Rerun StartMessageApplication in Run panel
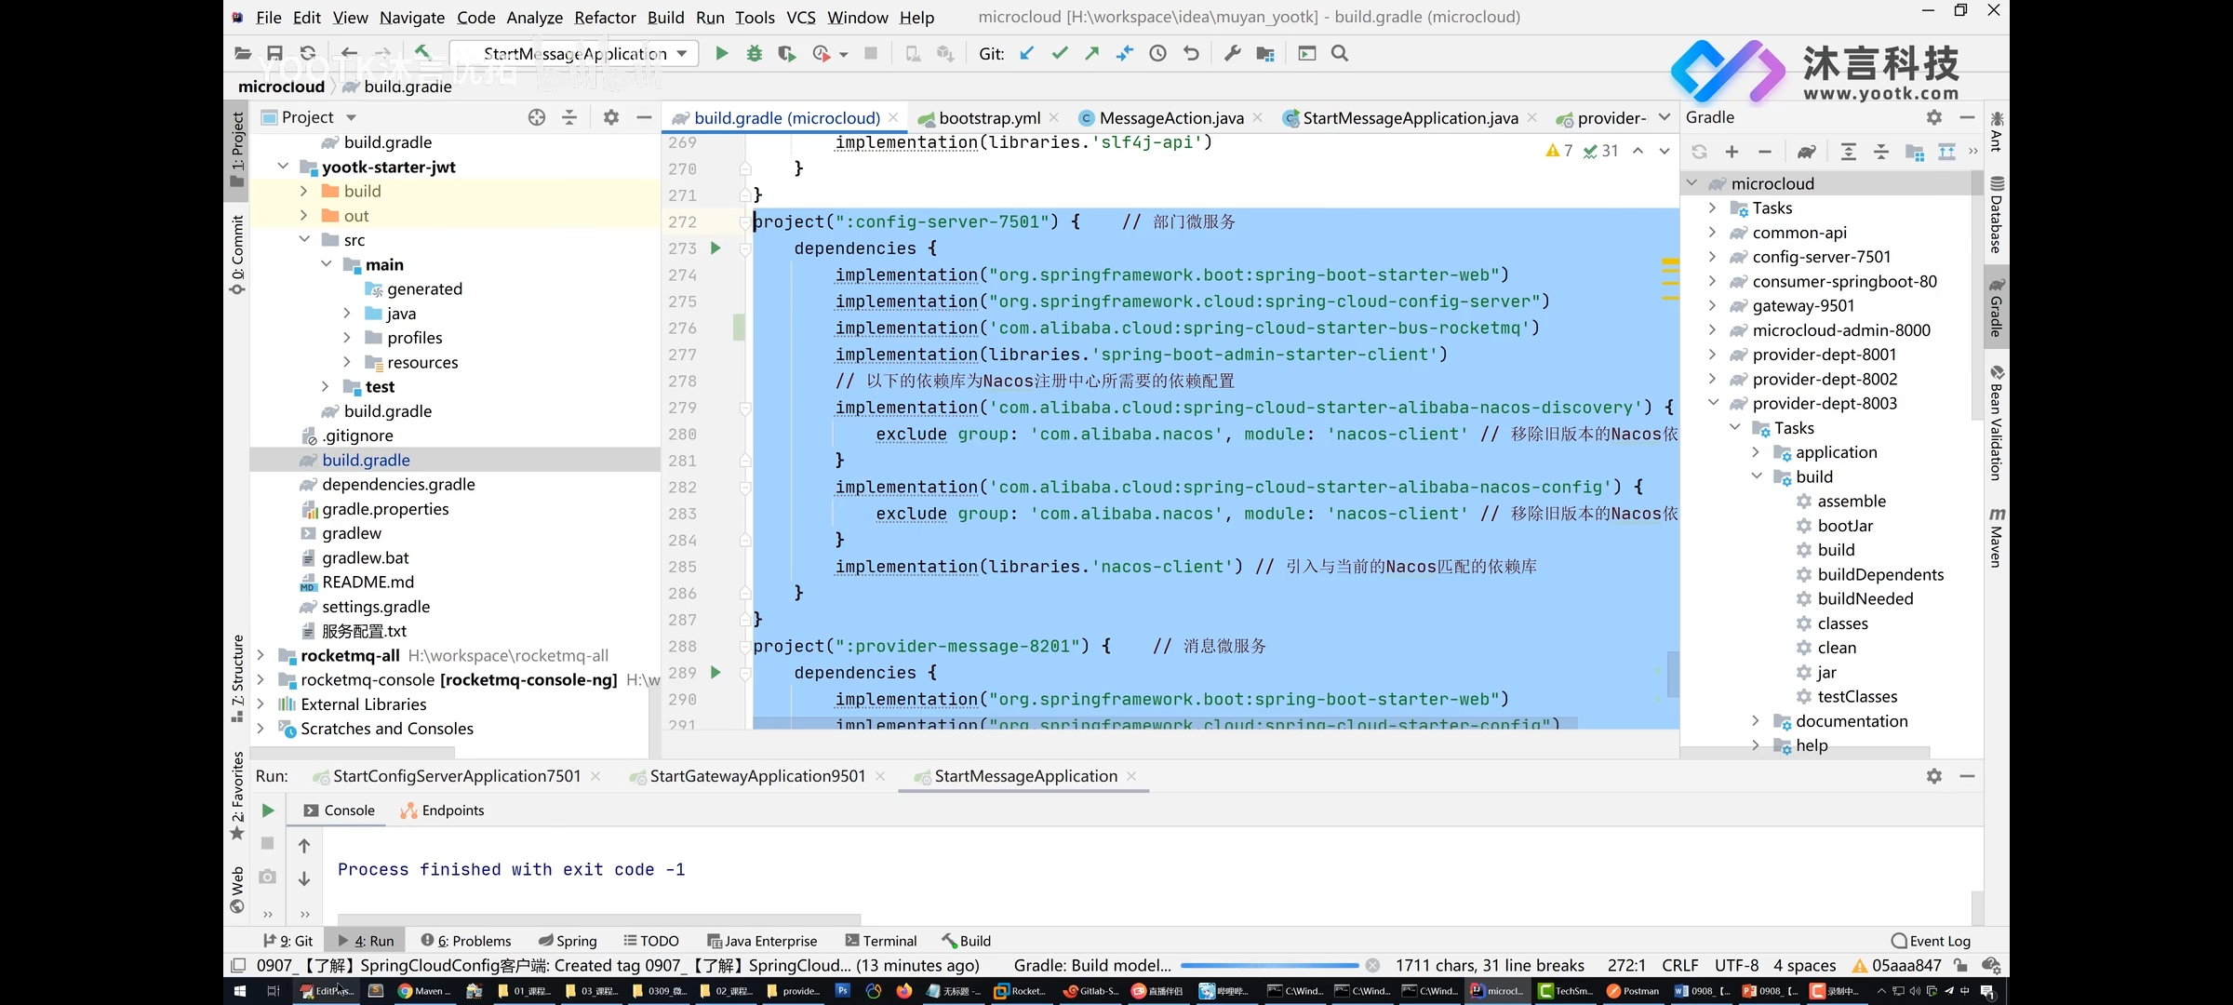This screenshot has height=1005, width=2233. point(268,811)
